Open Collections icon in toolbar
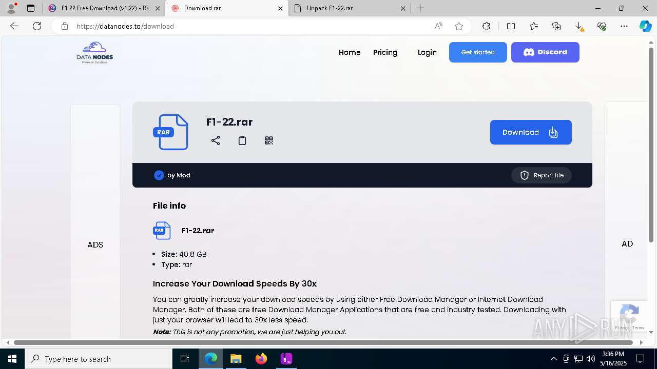This screenshot has height=369, width=657. point(556,26)
